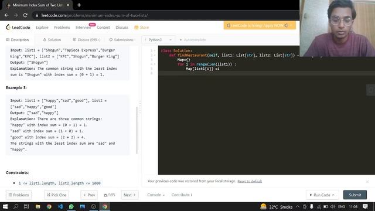Toggle the Autocomplete option
375x211 pixels.
coord(193,40)
